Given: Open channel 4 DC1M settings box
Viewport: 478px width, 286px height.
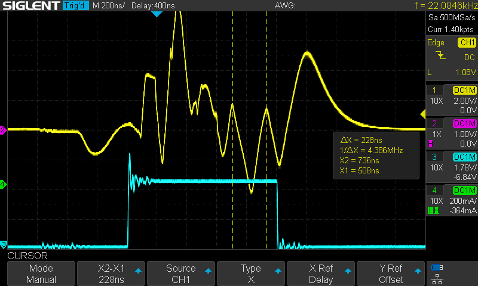Looking at the screenshot, I should point(464,190).
